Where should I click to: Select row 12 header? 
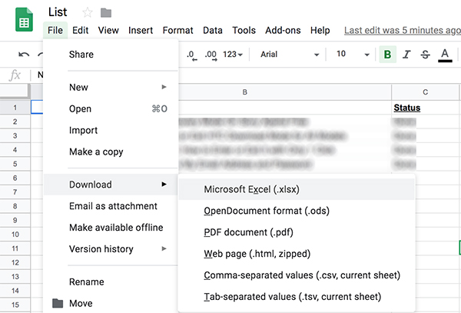[x=15, y=263]
